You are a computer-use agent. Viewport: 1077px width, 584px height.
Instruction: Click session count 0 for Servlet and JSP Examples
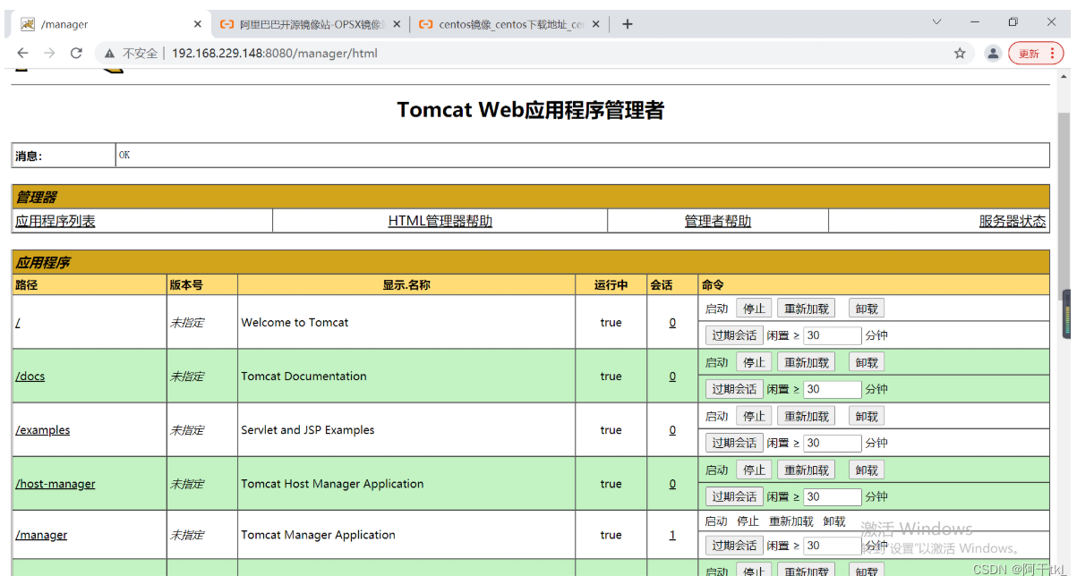672,429
